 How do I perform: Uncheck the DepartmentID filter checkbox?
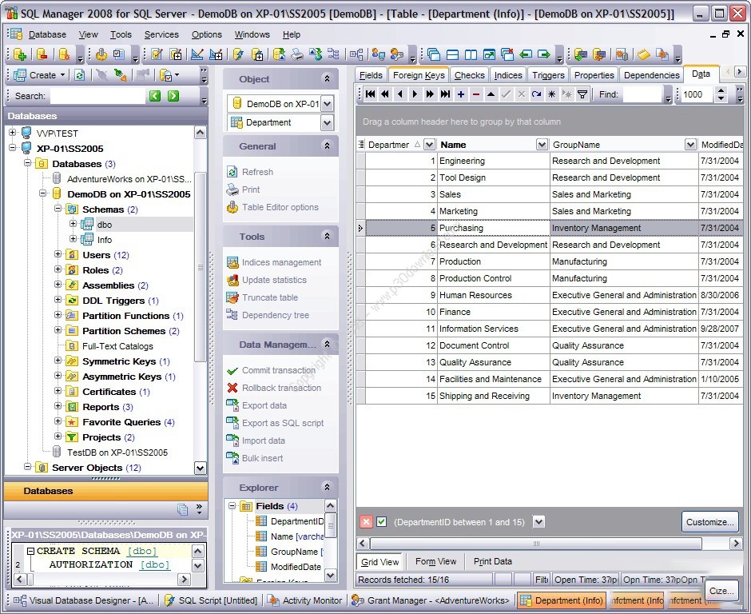(x=382, y=522)
